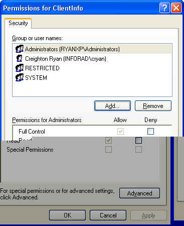
Task: Click the Administrators group icon
Action: pos(20,49)
